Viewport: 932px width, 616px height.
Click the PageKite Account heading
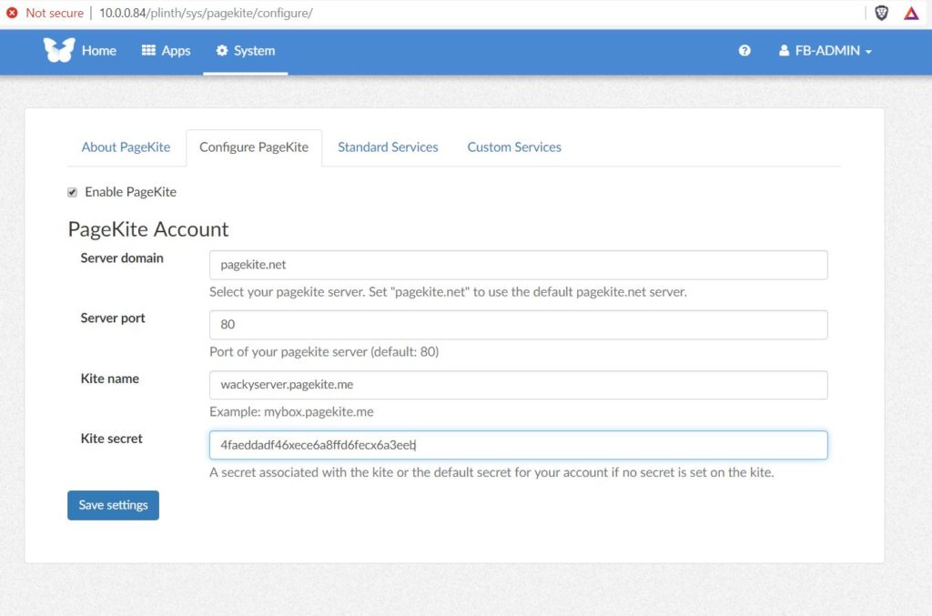[x=148, y=229]
